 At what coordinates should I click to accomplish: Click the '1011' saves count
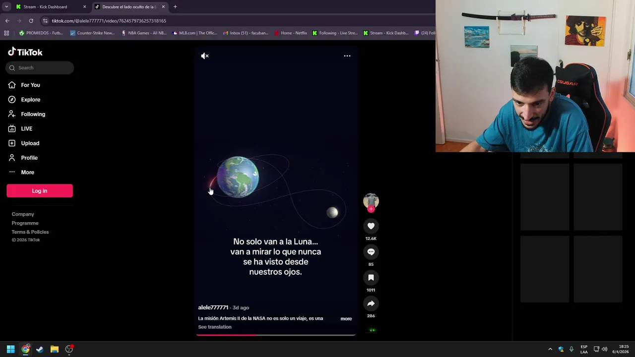(x=371, y=290)
